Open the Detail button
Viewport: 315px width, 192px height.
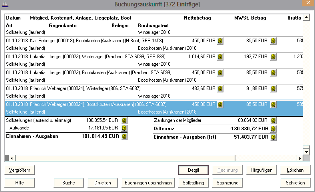pos(193,170)
